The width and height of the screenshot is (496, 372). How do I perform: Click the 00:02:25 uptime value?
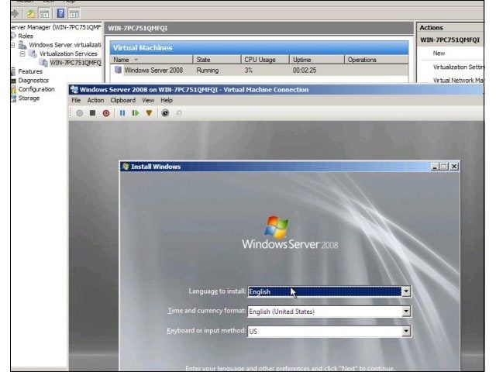point(305,71)
